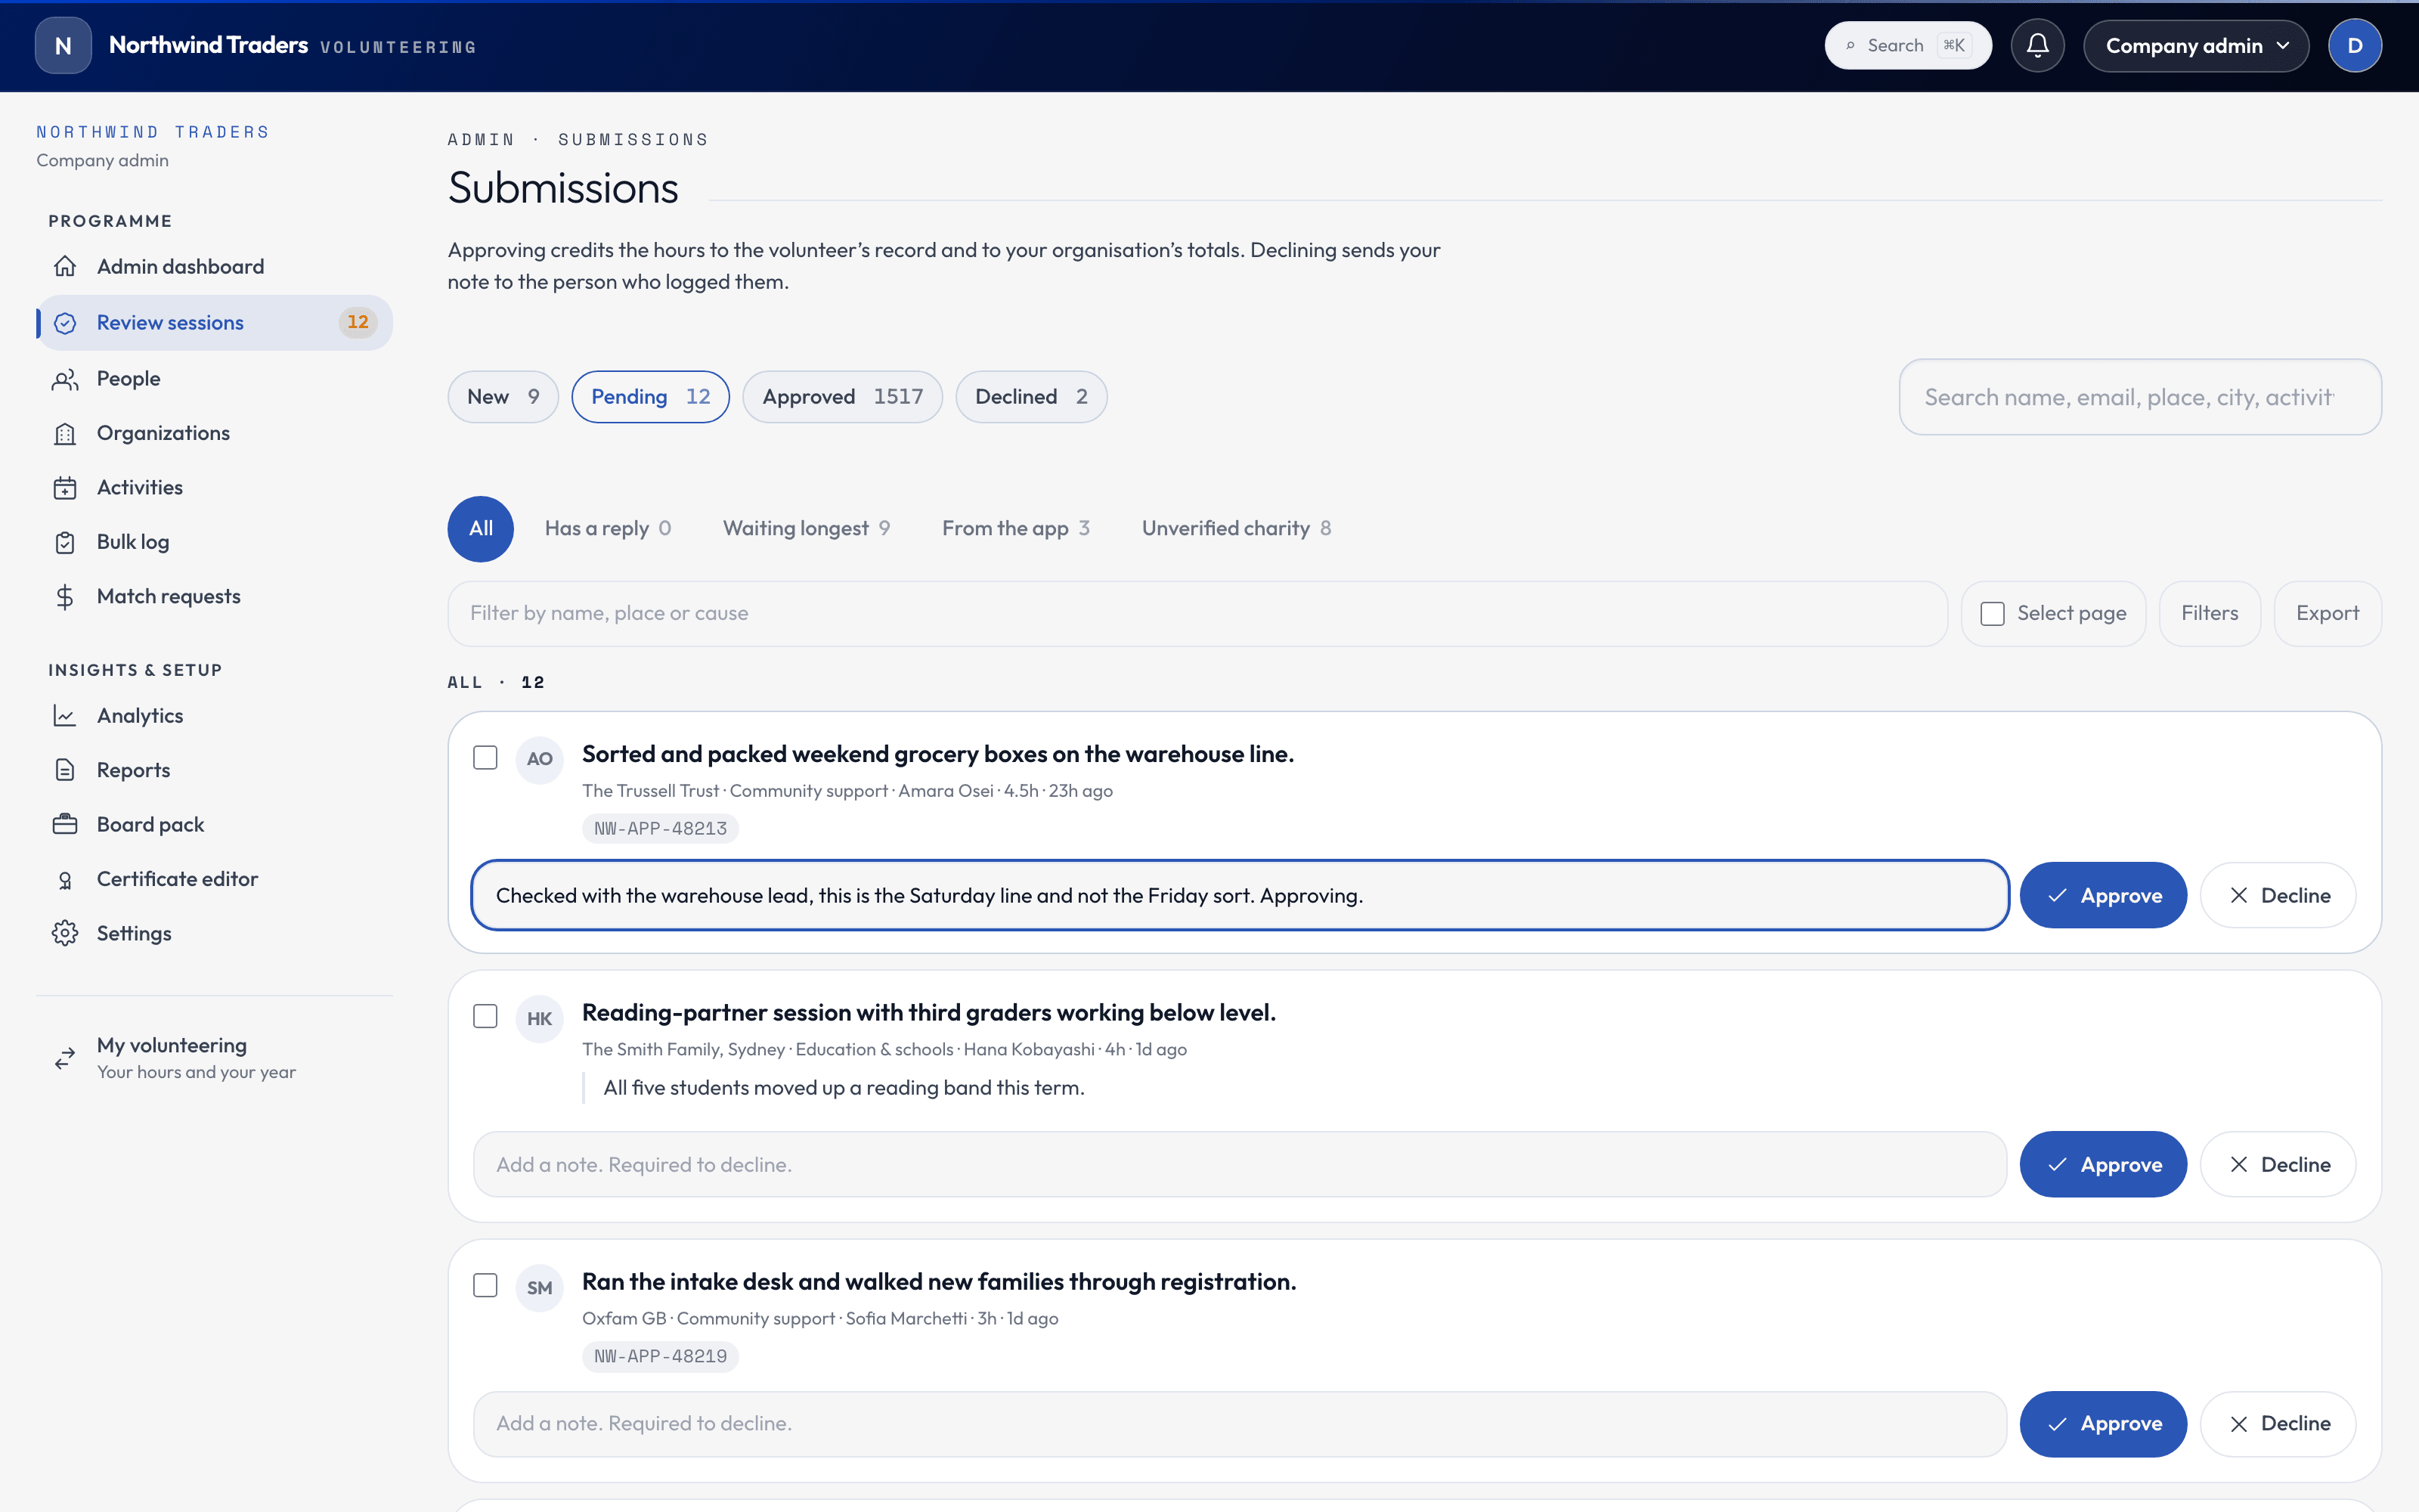
Task: Select the Unverified charity filter tab
Action: (x=1235, y=528)
